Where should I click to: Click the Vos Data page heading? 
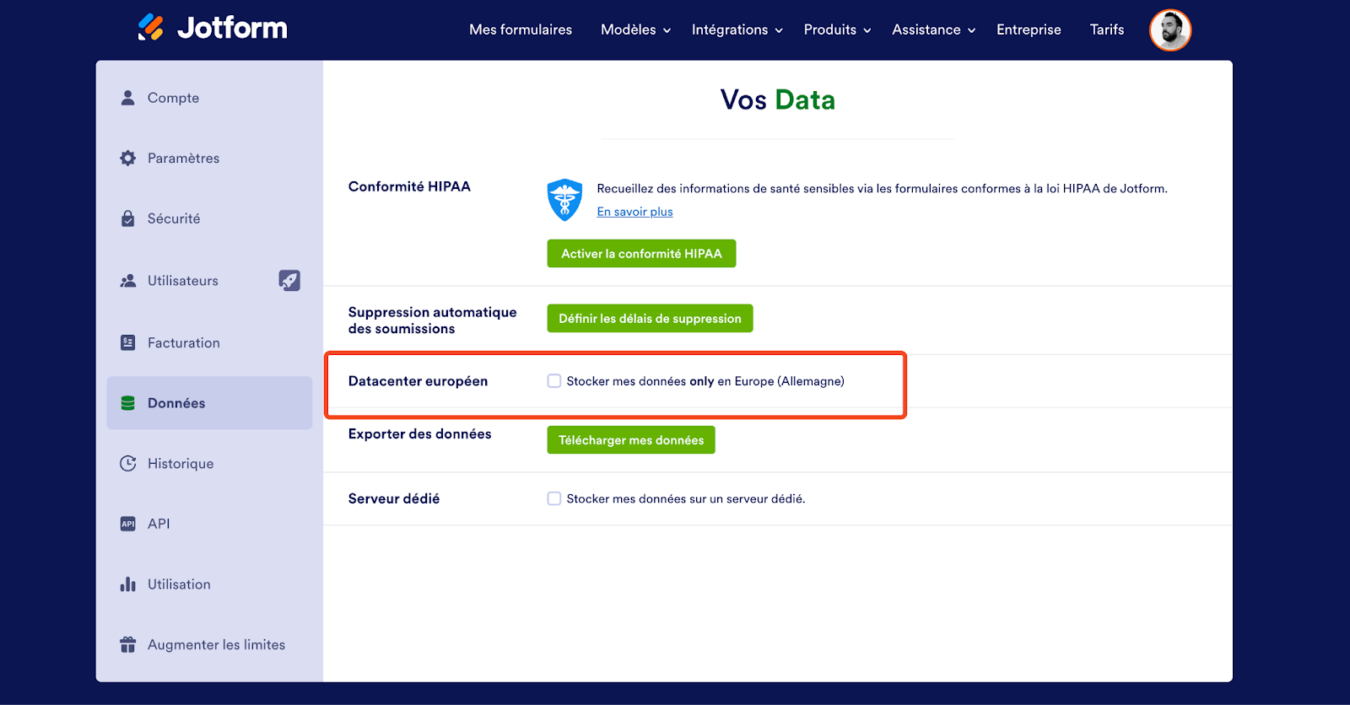tap(778, 100)
